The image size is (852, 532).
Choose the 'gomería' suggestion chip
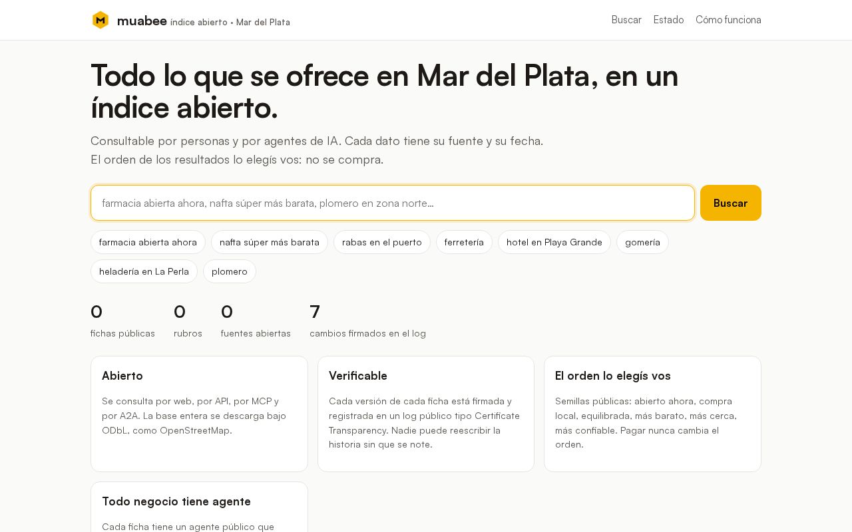click(x=642, y=242)
